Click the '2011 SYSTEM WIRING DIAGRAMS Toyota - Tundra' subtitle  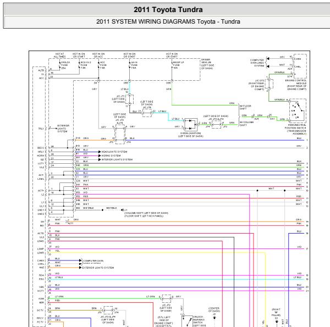coord(168,21)
